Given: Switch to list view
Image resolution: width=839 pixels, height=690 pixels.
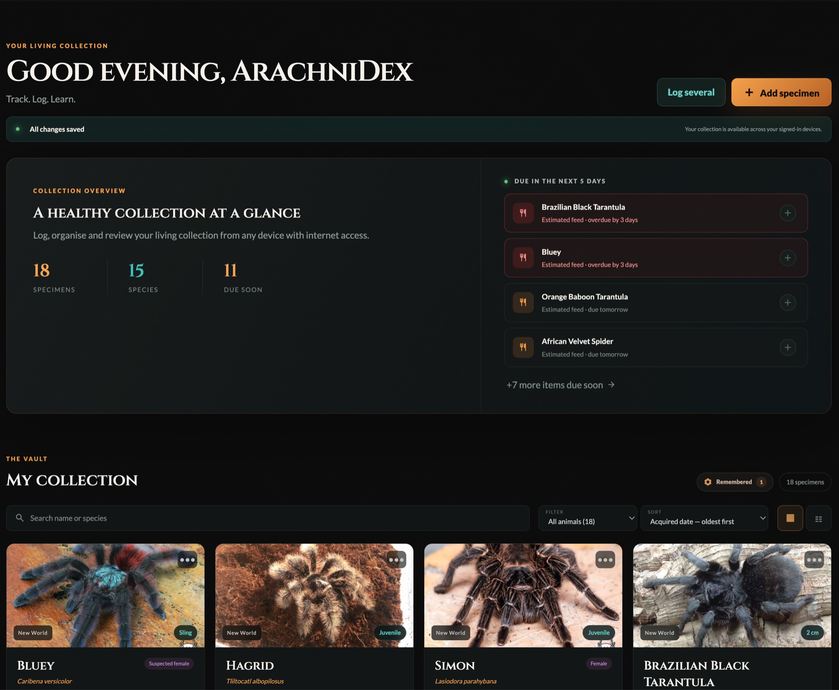Looking at the screenshot, I should [x=818, y=518].
